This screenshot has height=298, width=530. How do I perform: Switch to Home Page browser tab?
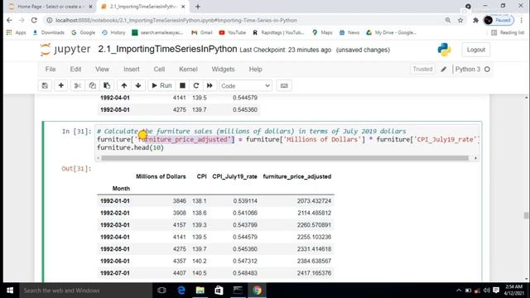click(49, 7)
